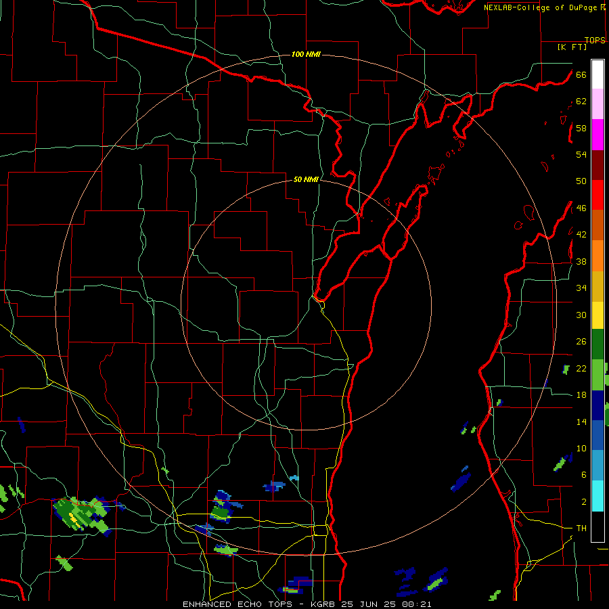Click the legend value "54"
609x609 pixels.
(x=581, y=154)
